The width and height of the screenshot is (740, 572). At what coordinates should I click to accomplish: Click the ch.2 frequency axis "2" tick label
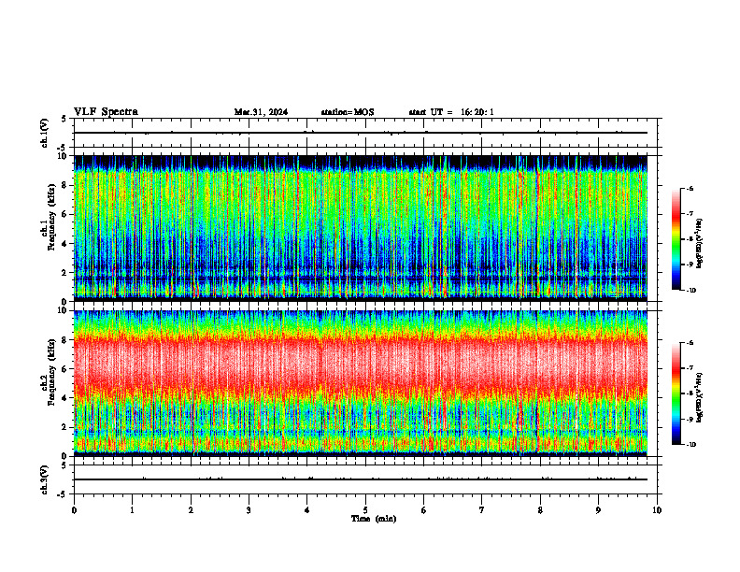click(x=65, y=427)
